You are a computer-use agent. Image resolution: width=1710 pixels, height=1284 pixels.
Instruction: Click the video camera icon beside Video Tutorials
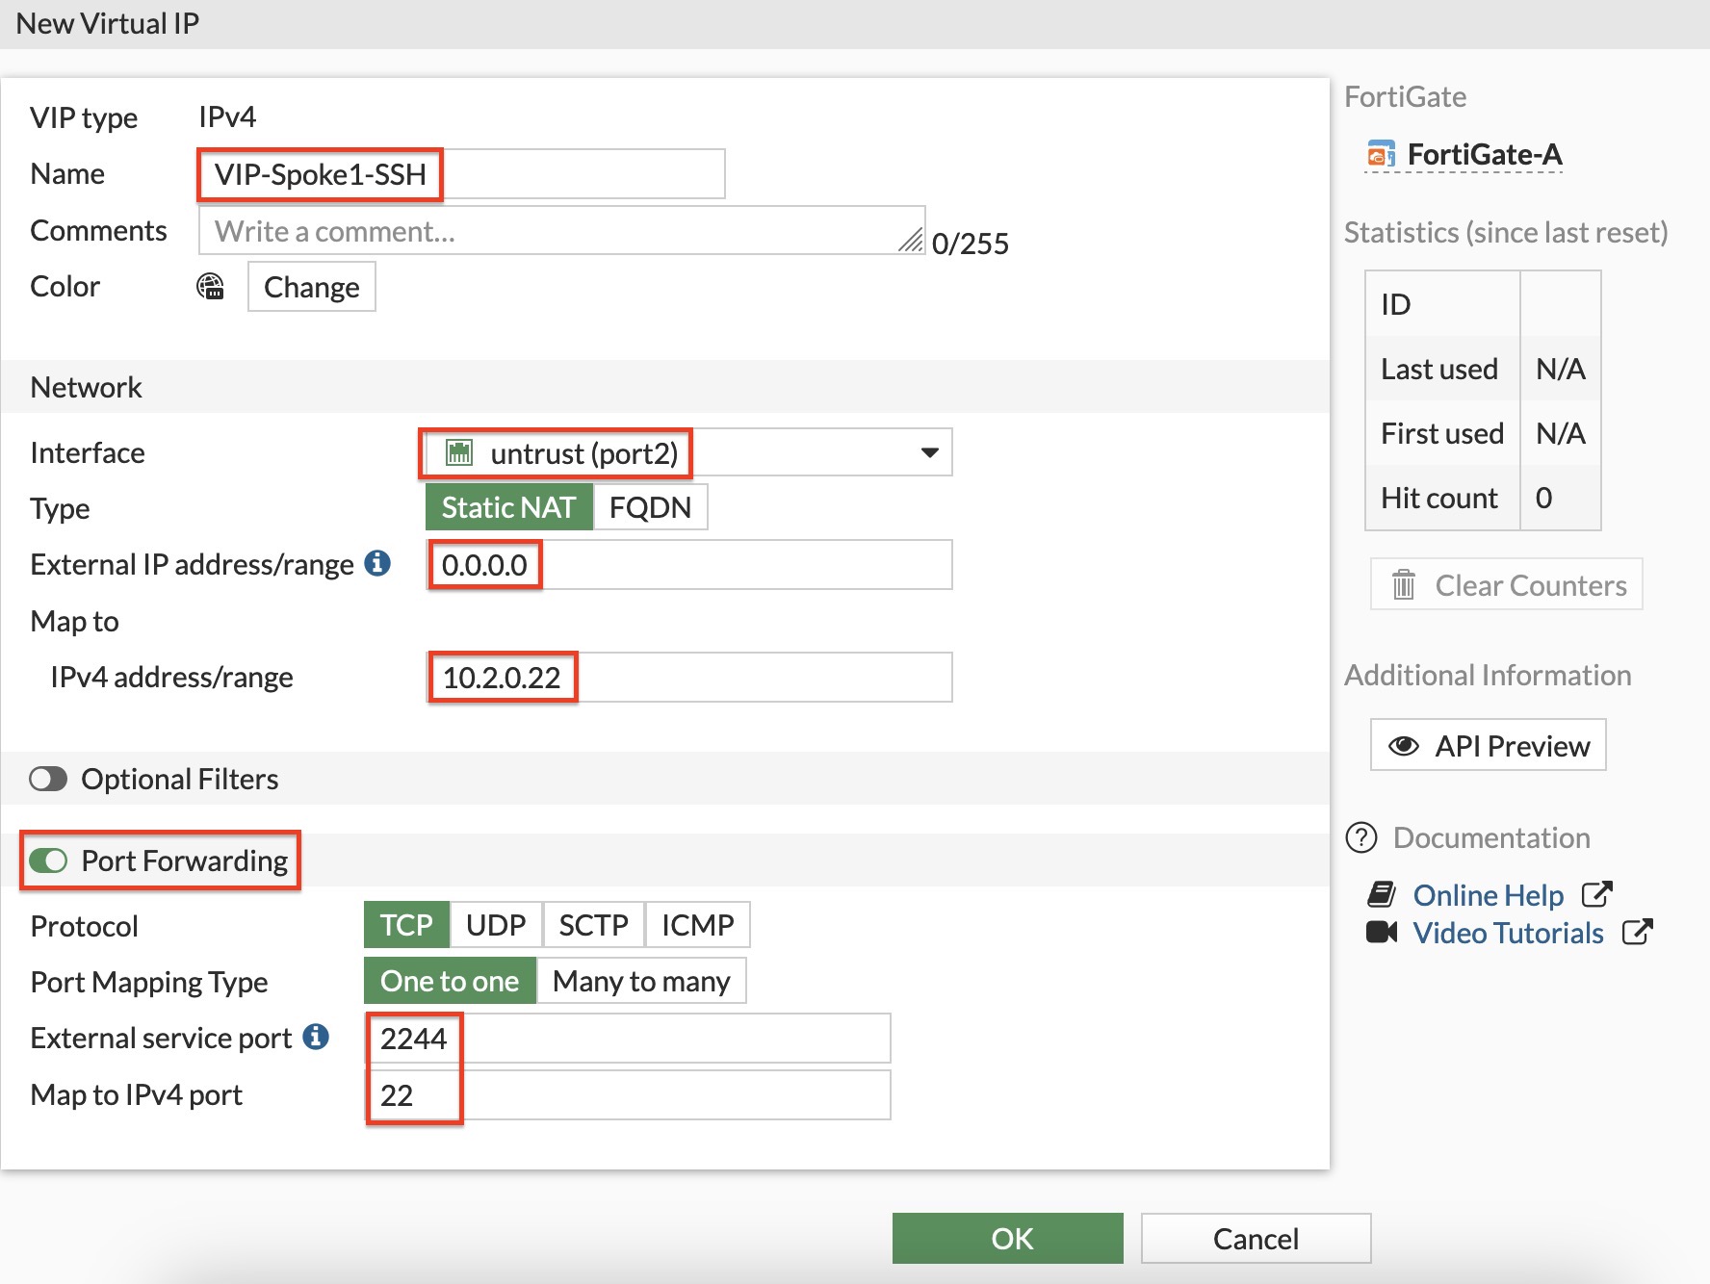pyautogui.click(x=1382, y=932)
